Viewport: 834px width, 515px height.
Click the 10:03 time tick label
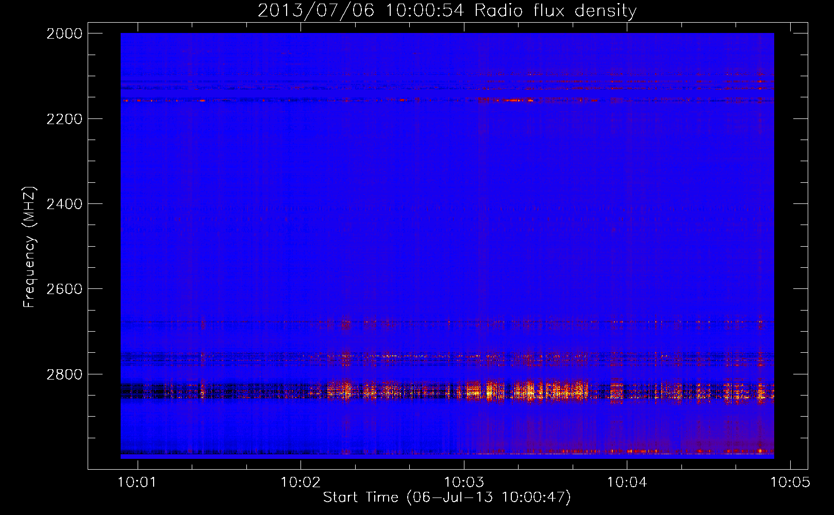pos(464,482)
